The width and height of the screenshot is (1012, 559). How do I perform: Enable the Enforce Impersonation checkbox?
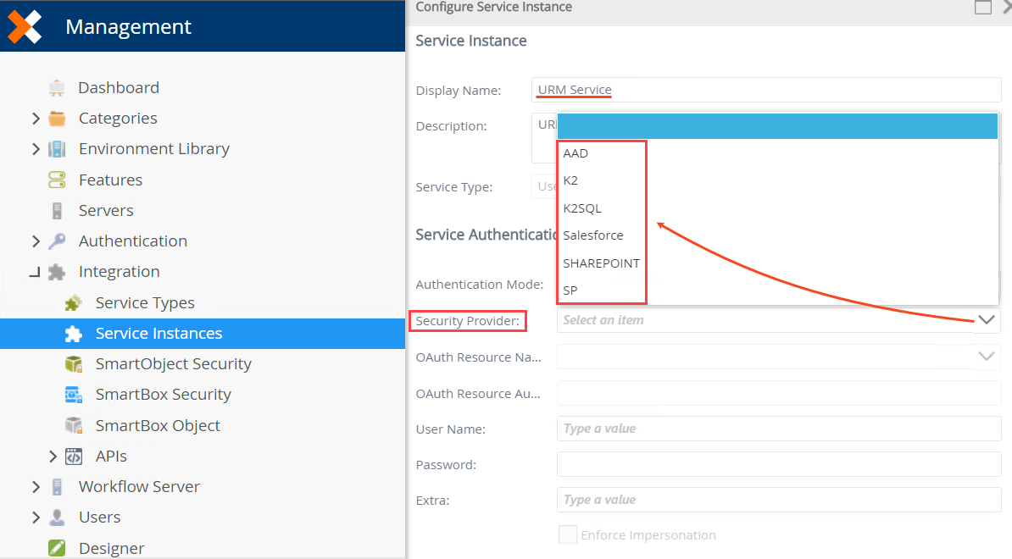(x=567, y=534)
